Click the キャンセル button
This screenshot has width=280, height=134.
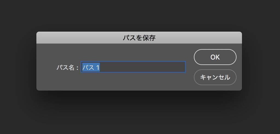(215, 77)
